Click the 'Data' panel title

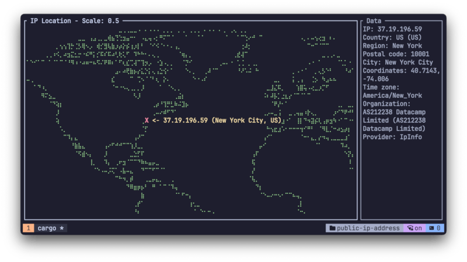[374, 21]
